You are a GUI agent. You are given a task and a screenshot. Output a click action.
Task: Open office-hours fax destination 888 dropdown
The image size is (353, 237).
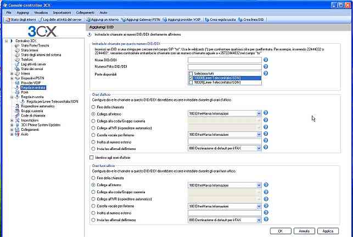(x=259, y=148)
